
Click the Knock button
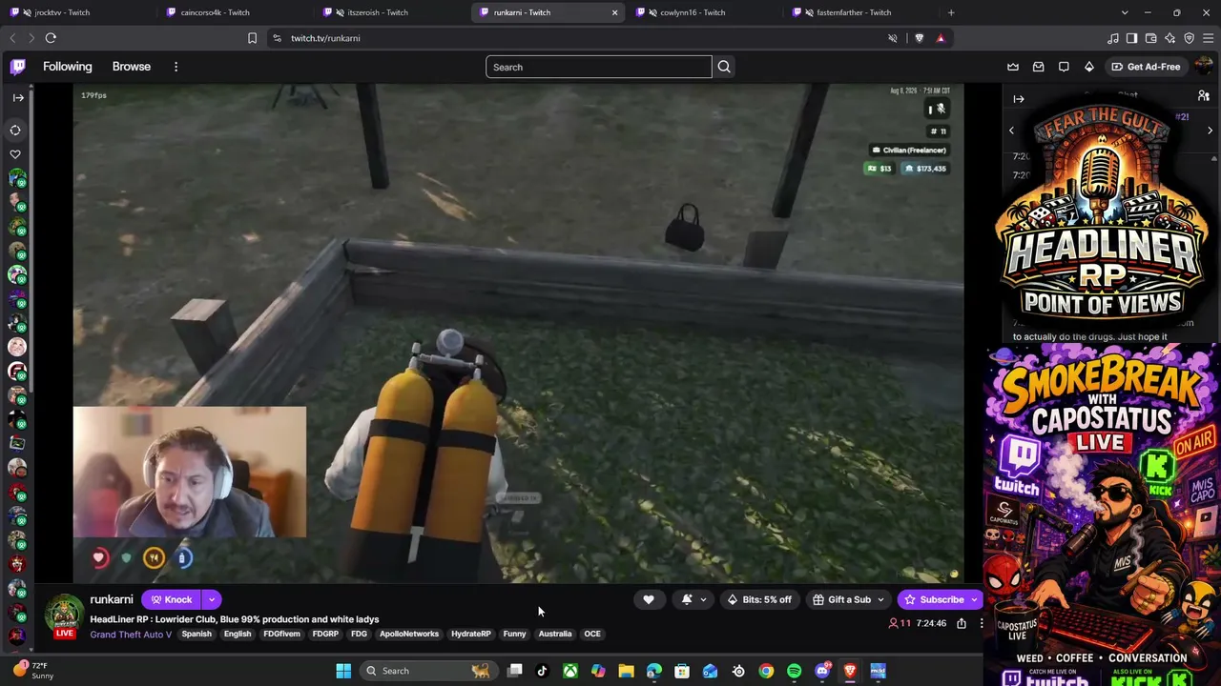click(x=172, y=599)
